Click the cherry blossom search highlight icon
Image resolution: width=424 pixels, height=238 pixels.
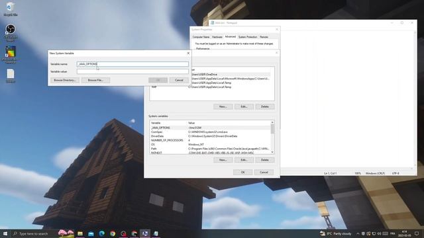click(66, 233)
